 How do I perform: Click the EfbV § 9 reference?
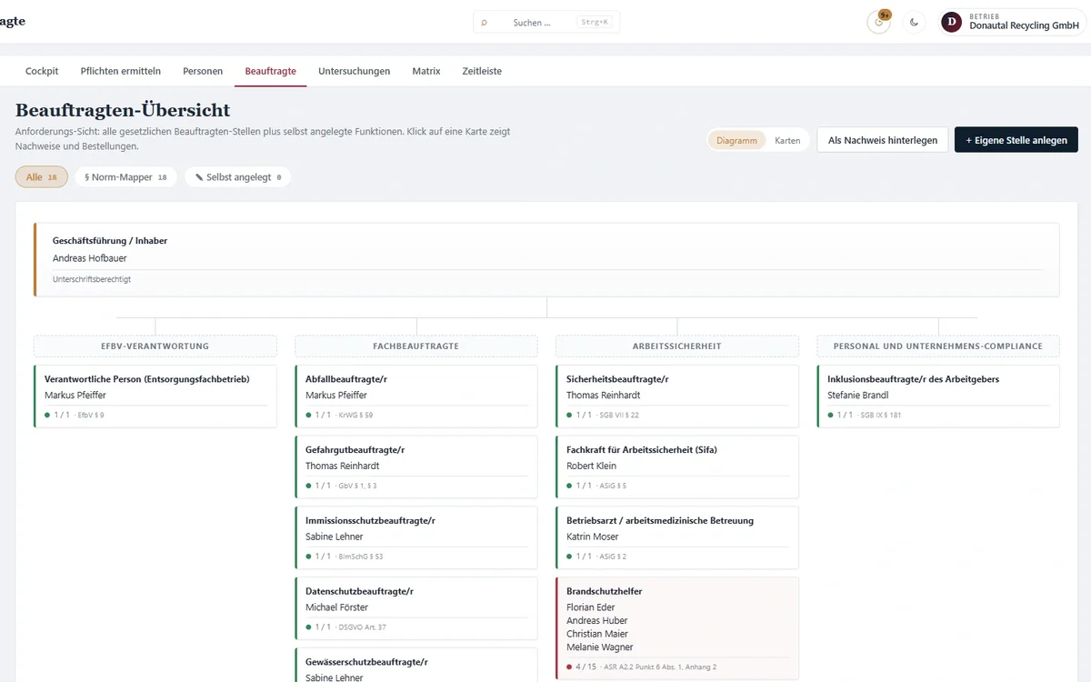[91, 415]
